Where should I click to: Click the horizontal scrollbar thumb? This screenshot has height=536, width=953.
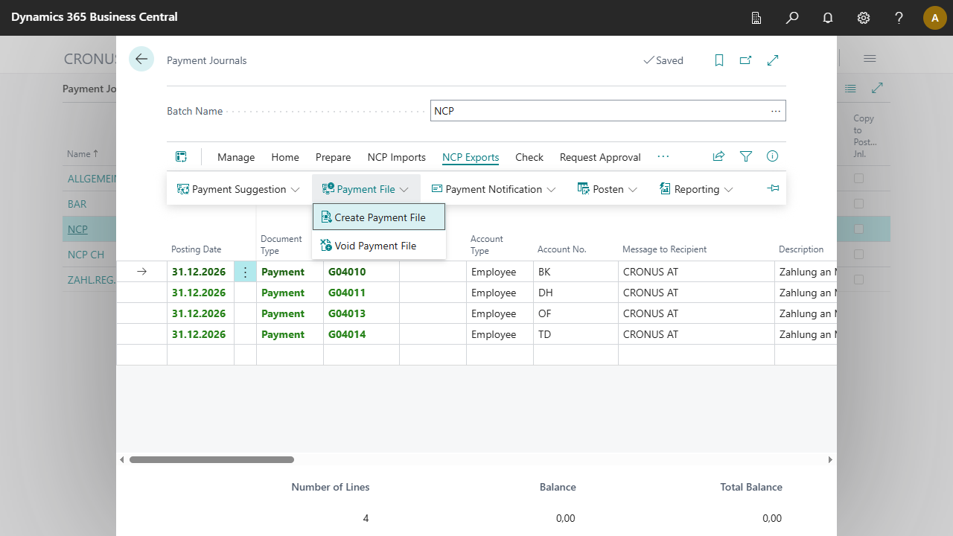coord(211,460)
